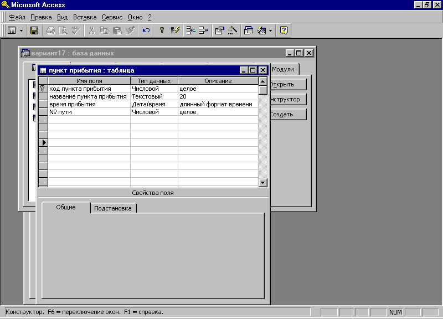The width and height of the screenshot is (443, 319).
Task: Expand the New Object dropdown arrow
Action: 271,30
